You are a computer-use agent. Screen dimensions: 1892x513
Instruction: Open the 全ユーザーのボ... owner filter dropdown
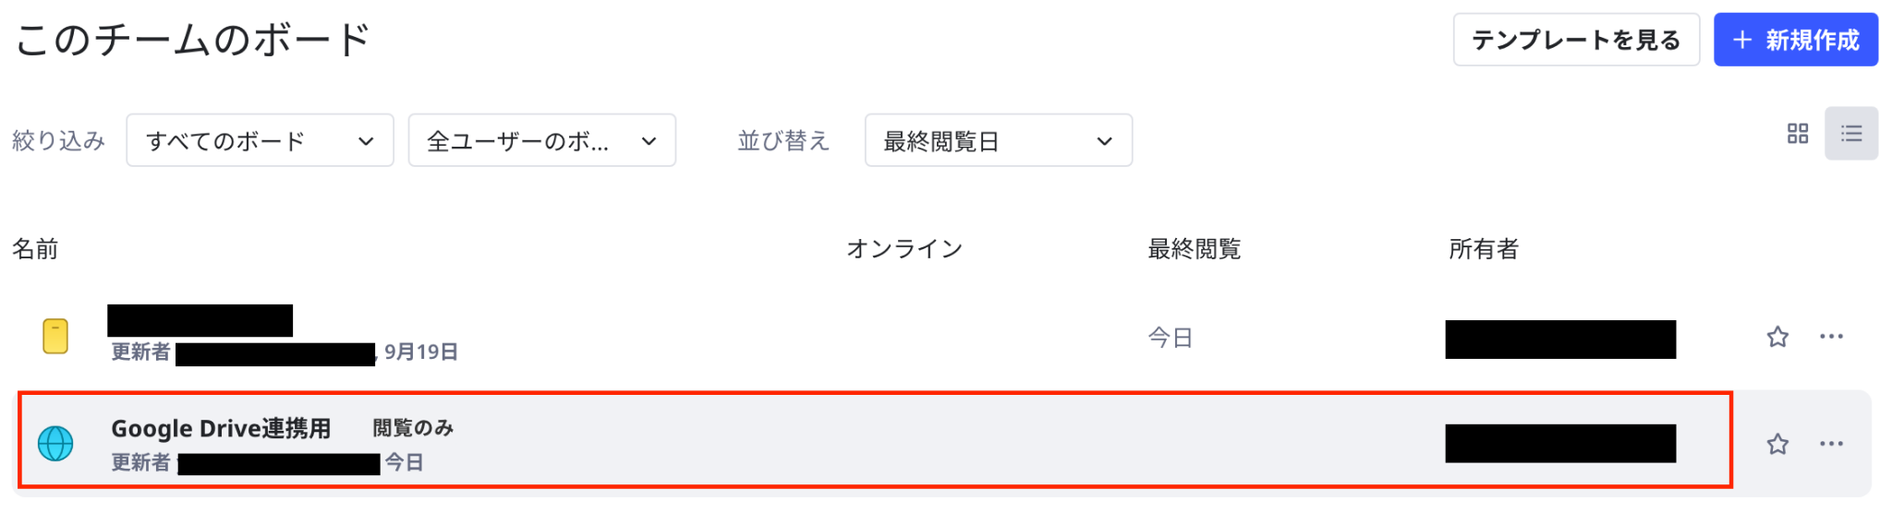541,140
